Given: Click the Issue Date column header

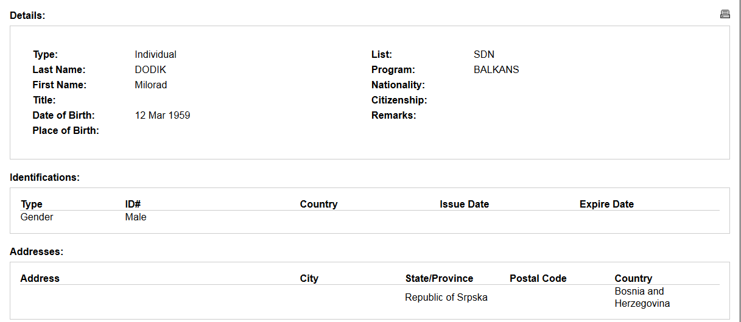Looking at the screenshot, I should click(x=464, y=205).
